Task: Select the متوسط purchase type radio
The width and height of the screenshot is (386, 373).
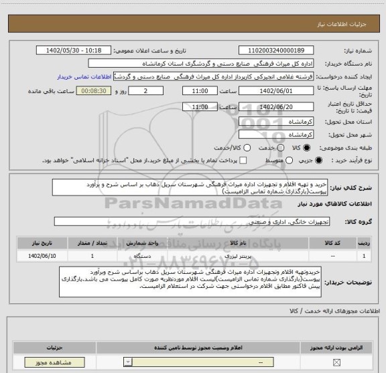Action: (x=289, y=161)
